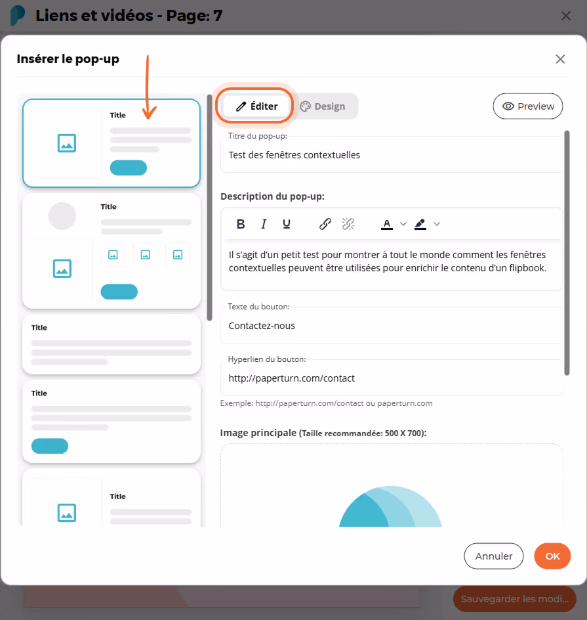Open the Design tab
Screen dimensions: 587x620
323,106
